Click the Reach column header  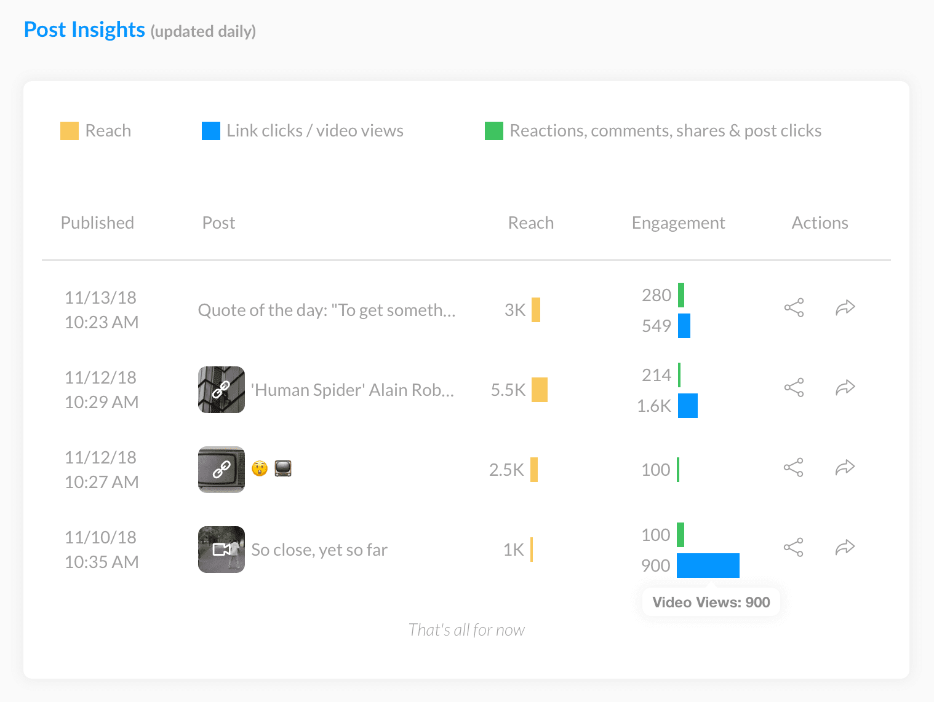point(530,223)
